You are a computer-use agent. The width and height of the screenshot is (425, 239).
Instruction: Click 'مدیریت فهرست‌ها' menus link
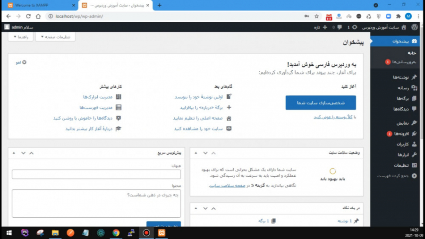coord(96,107)
